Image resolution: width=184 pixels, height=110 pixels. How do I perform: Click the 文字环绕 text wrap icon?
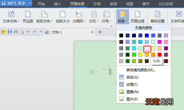(x=179, y=14)
